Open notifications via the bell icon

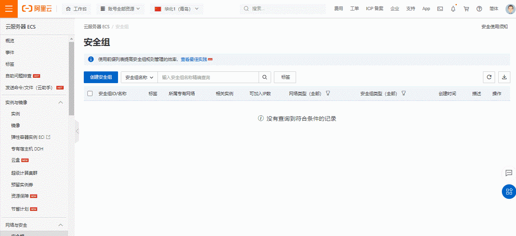tap(453, 8)
